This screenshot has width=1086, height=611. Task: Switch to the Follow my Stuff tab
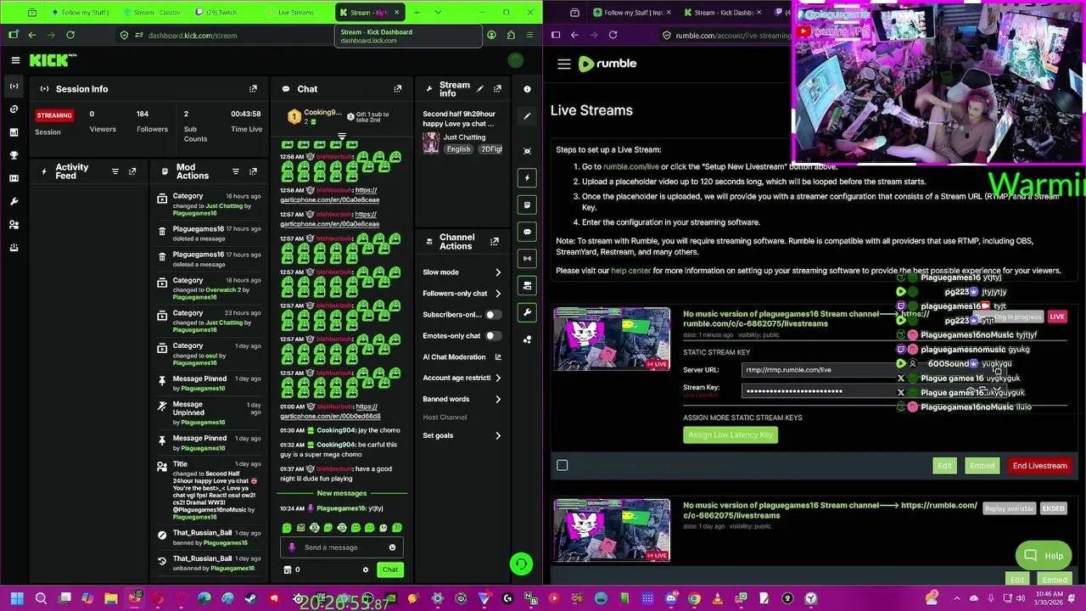click(80, 13)
